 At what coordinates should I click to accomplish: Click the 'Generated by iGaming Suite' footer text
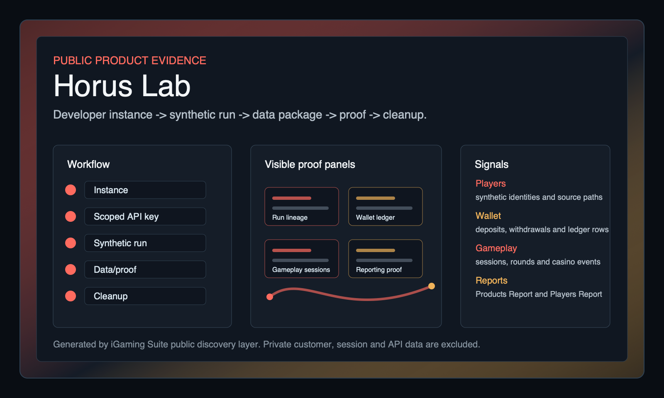[x=266, y=345]
